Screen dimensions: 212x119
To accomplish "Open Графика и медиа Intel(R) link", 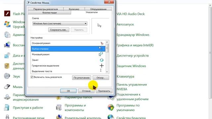I will 135,45.
